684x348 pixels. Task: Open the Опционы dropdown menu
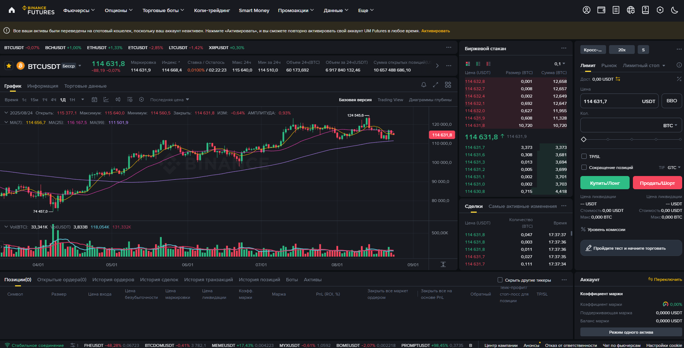119,10
